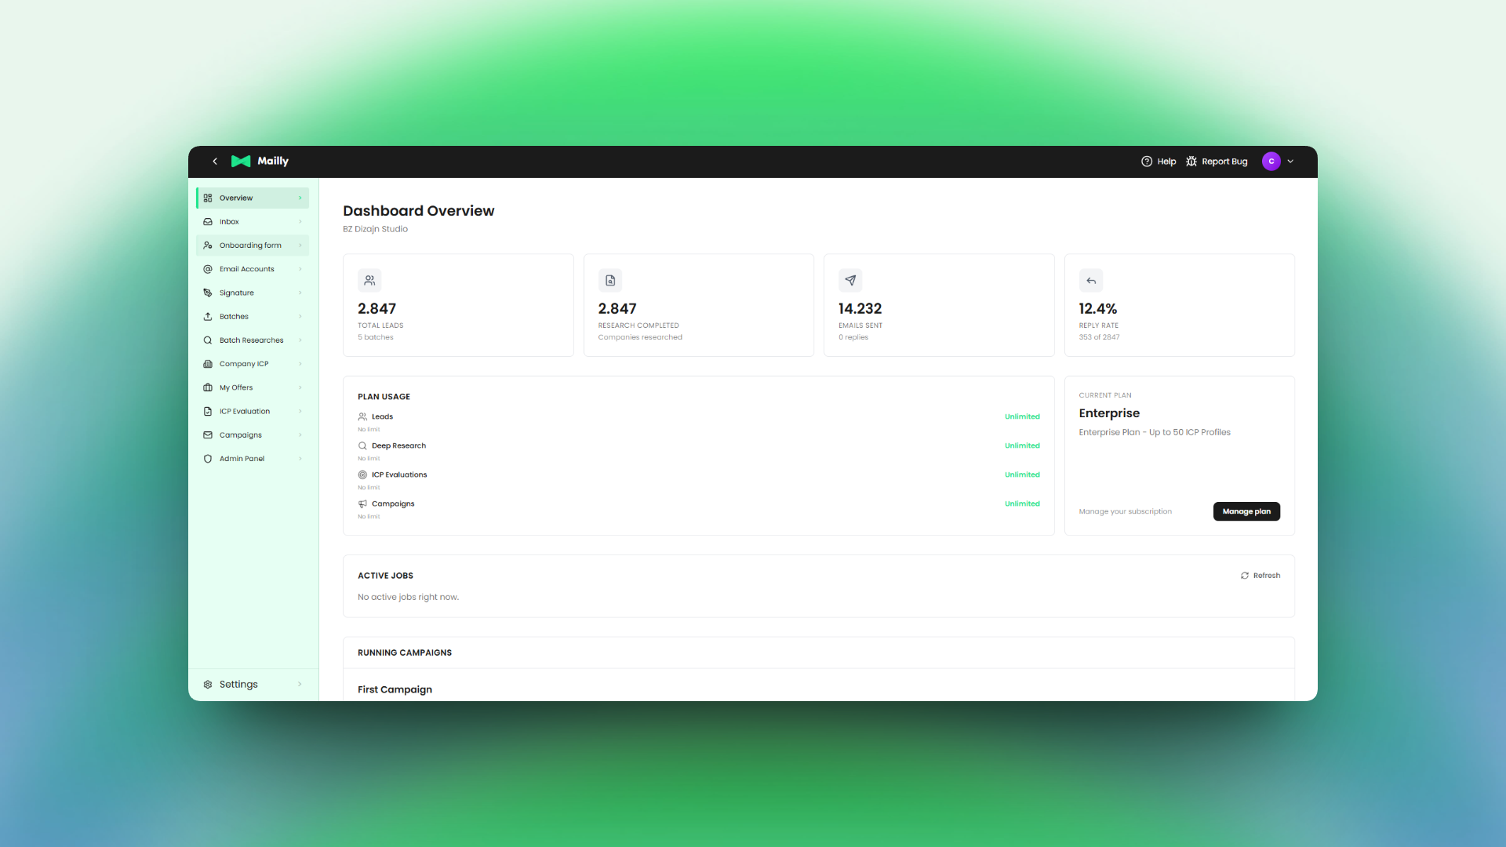Expand the Campaigns sidebar chevron
The height and width of the screenshot is (847, 1506).
pos(300,435)
